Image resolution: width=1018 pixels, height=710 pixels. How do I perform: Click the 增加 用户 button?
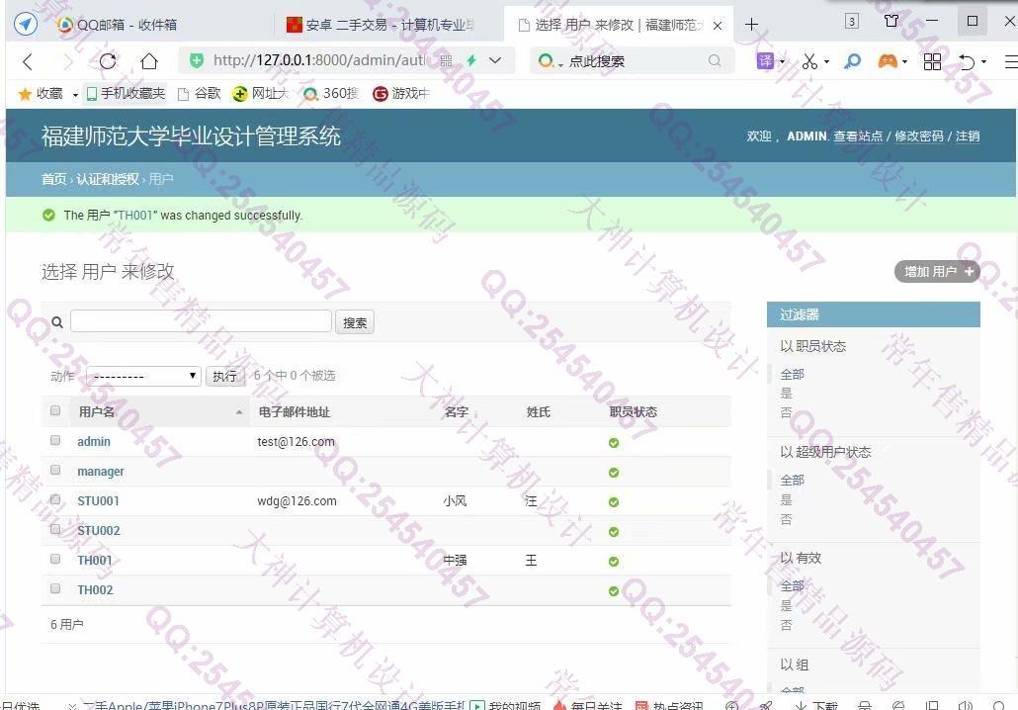point(937,272)
